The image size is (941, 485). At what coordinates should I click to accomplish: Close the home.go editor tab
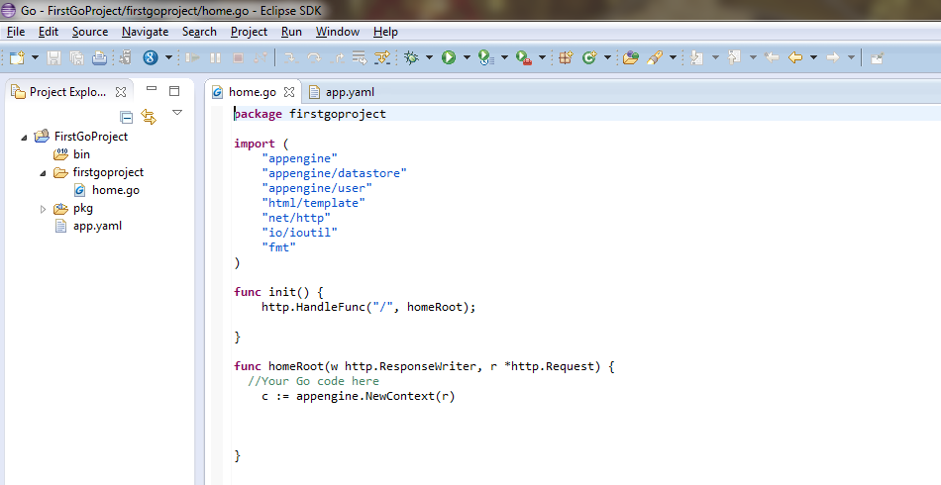pos(289,92)
